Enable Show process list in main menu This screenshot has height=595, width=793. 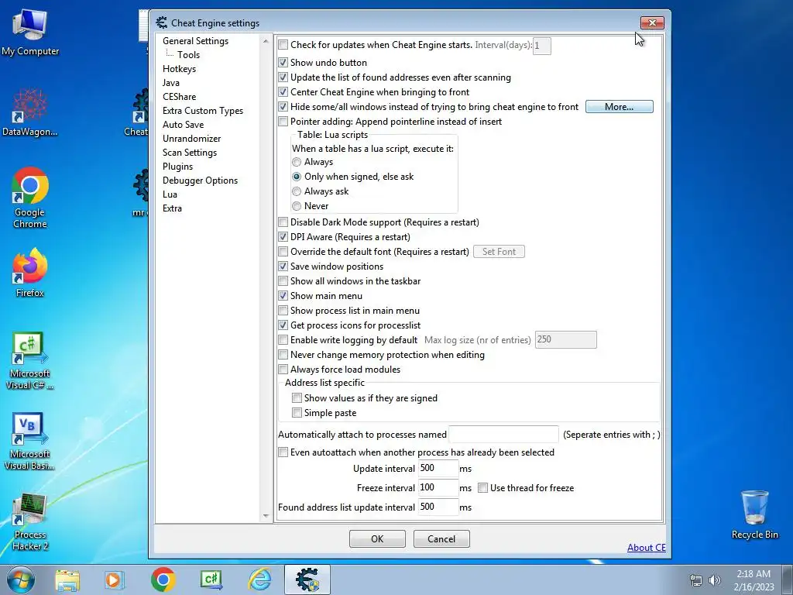[x=283, y=310]
